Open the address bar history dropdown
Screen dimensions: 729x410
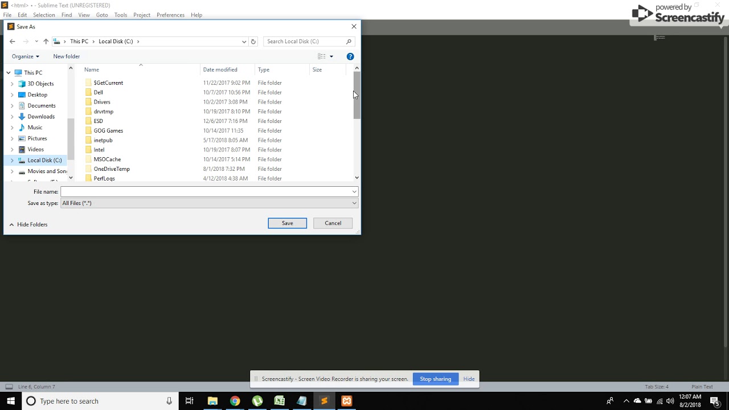tap(244, 42)
